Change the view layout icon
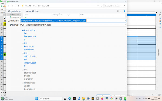162x101 pixels. click(x=118, y=11)
